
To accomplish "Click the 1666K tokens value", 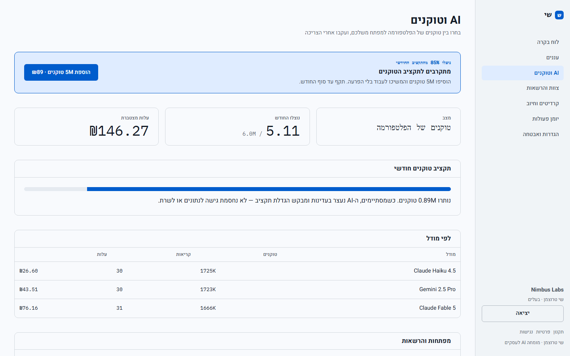I will point(208,308).
